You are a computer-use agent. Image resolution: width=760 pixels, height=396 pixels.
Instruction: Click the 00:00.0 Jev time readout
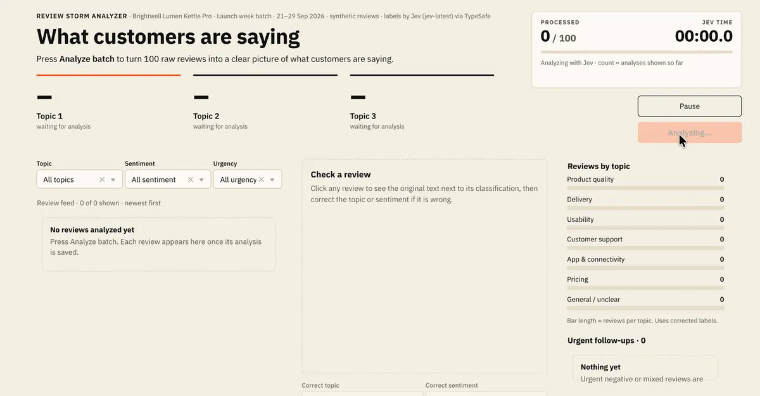point(704,36)
